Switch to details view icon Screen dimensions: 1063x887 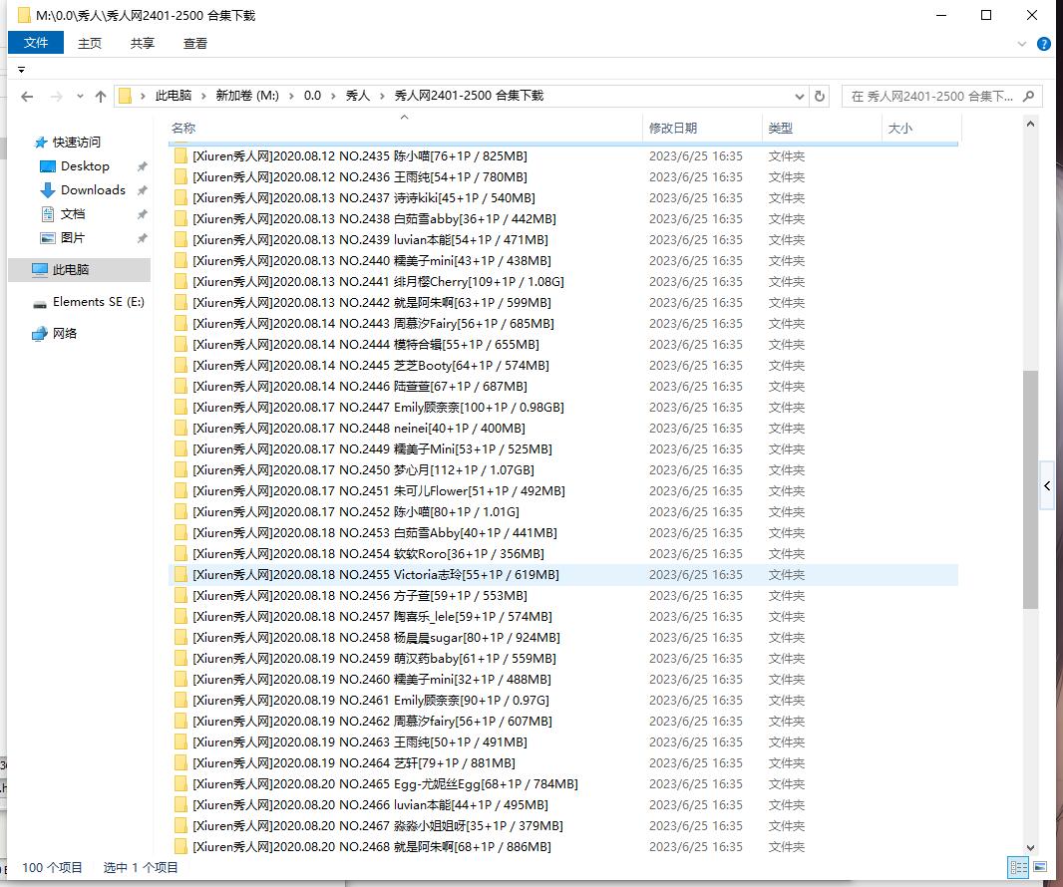click(x=1018, y=868)
